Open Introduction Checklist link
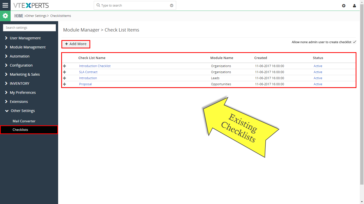364x204 pixels. click(x=95, y=66)
